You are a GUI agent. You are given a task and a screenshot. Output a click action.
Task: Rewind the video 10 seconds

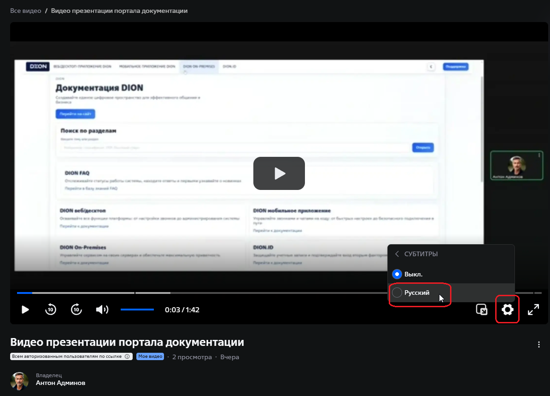(51, 310)
